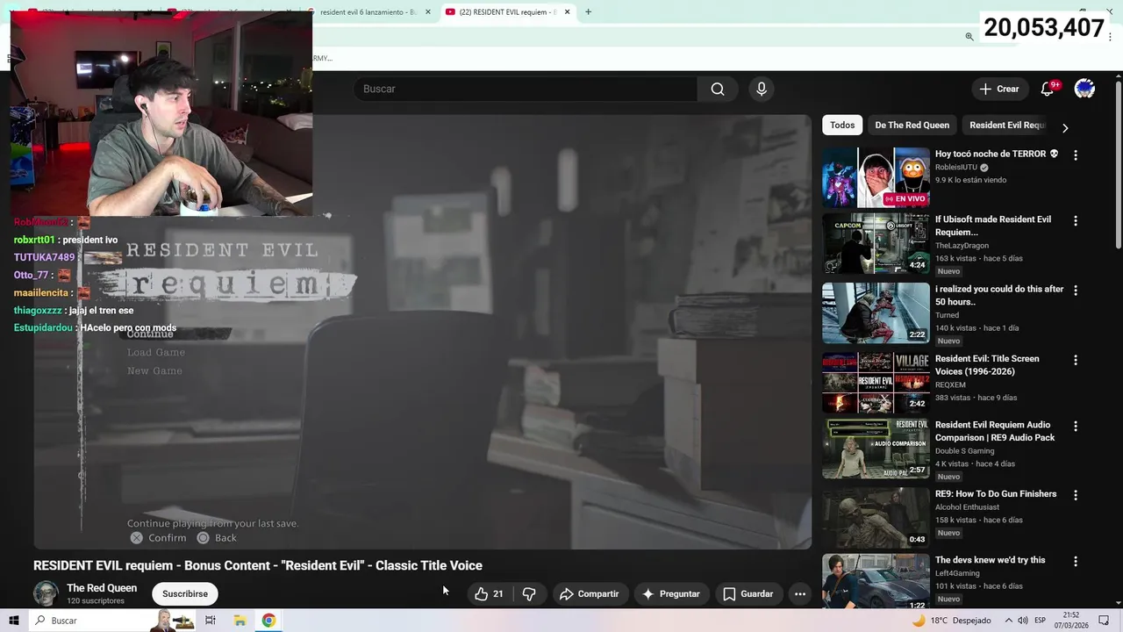Open options for Hoy tocó noche de TERROR
This screenshot has height=632, width=1123.
[x=1076, y=154]
